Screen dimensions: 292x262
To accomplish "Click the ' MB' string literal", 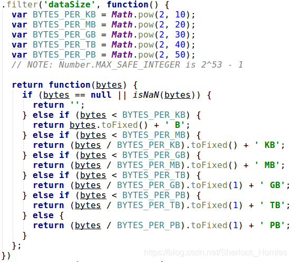I will 267,165.
